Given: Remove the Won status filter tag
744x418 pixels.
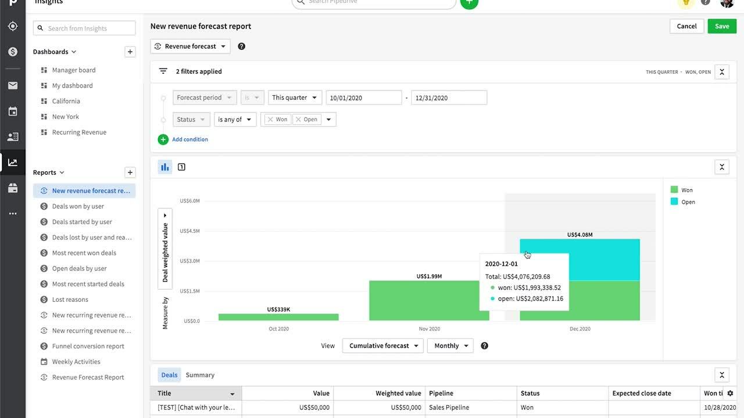Looking at the screenshot, I should (270, 120).
